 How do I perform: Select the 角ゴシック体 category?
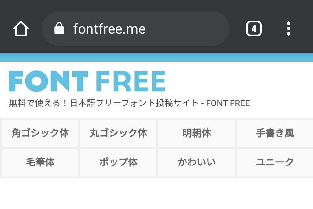[40, 133]
